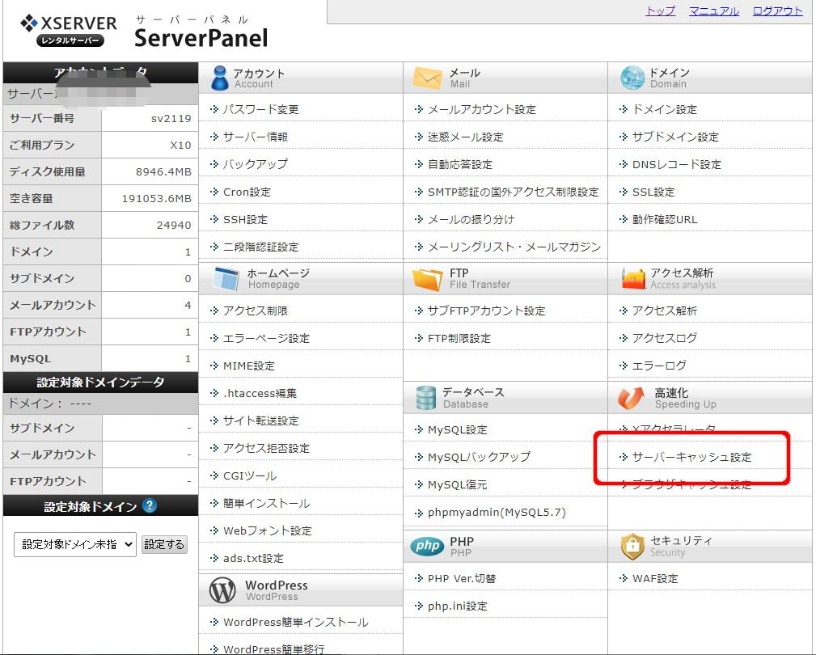Open 二段階認証設定
This screenshot has height=655, width=816.
coord(260,247)
